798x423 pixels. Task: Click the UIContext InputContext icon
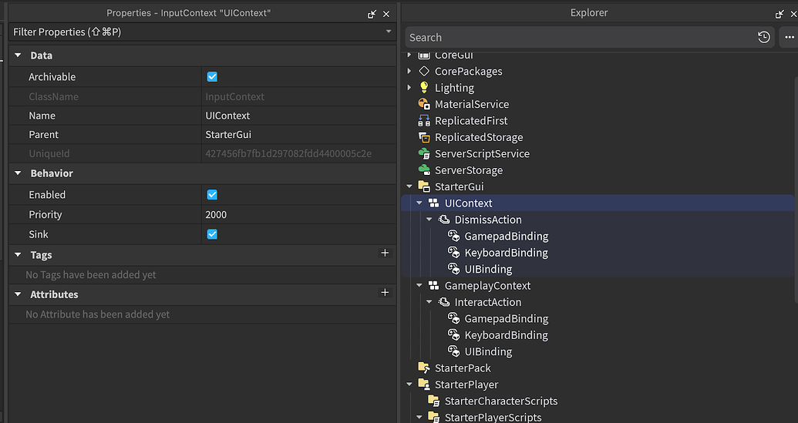pos(433,203)
